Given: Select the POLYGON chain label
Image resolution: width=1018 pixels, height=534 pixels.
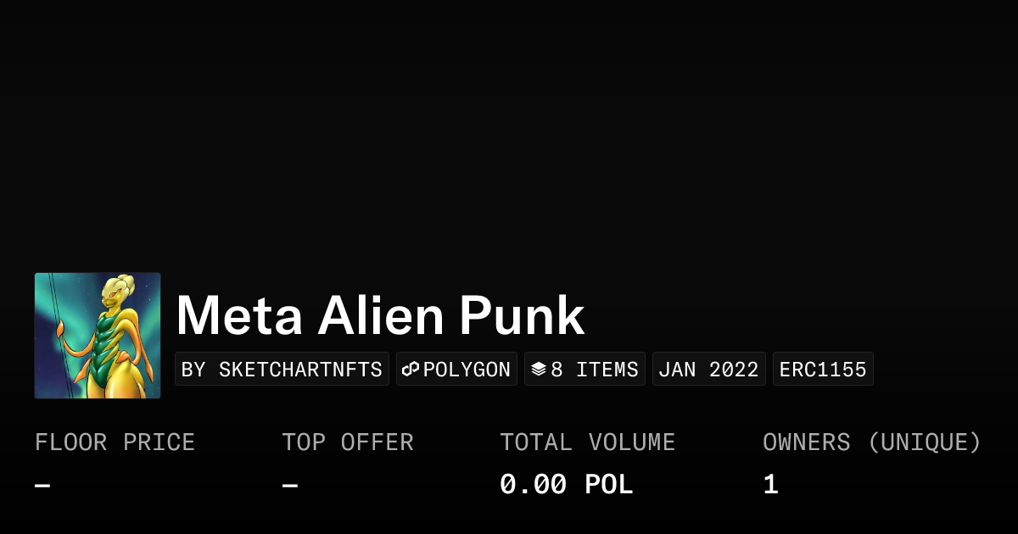Looking at the screenshot, I should 467,370.
